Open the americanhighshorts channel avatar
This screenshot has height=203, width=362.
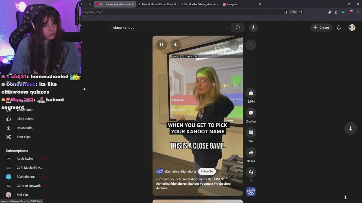160,171
